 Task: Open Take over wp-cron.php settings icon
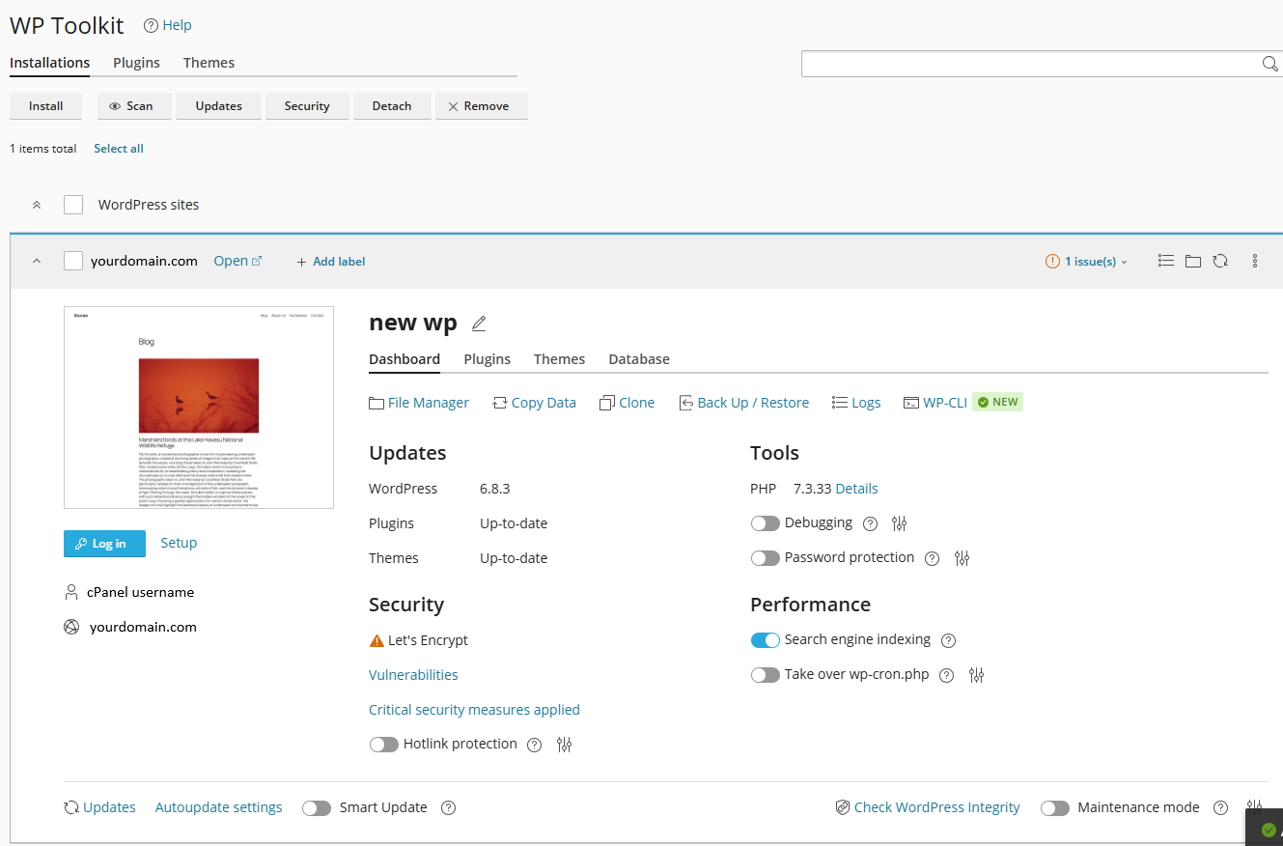tap(976, 675)
